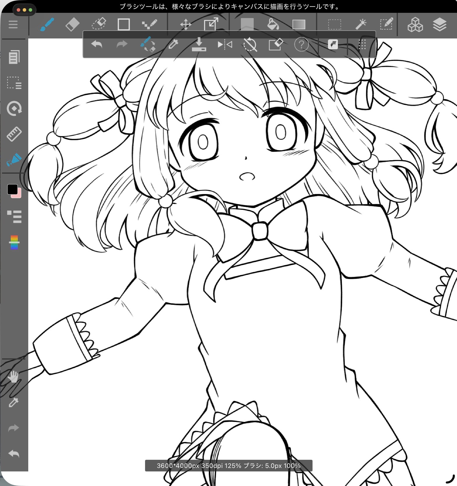The image size is (457, 486).
Task: Toggle brush and eraser switch
Action: click(148, 45)
